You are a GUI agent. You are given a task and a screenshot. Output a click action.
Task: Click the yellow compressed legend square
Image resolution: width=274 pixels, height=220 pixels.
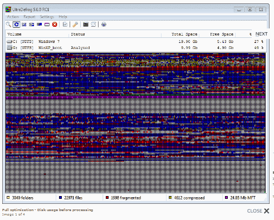coord(170,198)
